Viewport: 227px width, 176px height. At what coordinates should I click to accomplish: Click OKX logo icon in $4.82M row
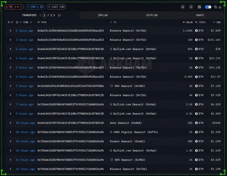(111, 160)
